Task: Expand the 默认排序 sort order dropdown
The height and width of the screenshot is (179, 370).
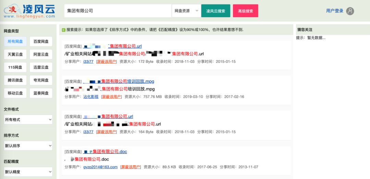Action: click(28, 146)
